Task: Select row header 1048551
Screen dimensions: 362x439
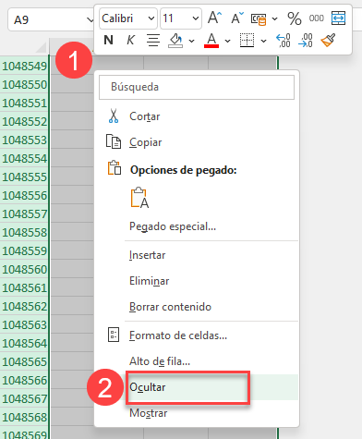Action: (24, 103)
